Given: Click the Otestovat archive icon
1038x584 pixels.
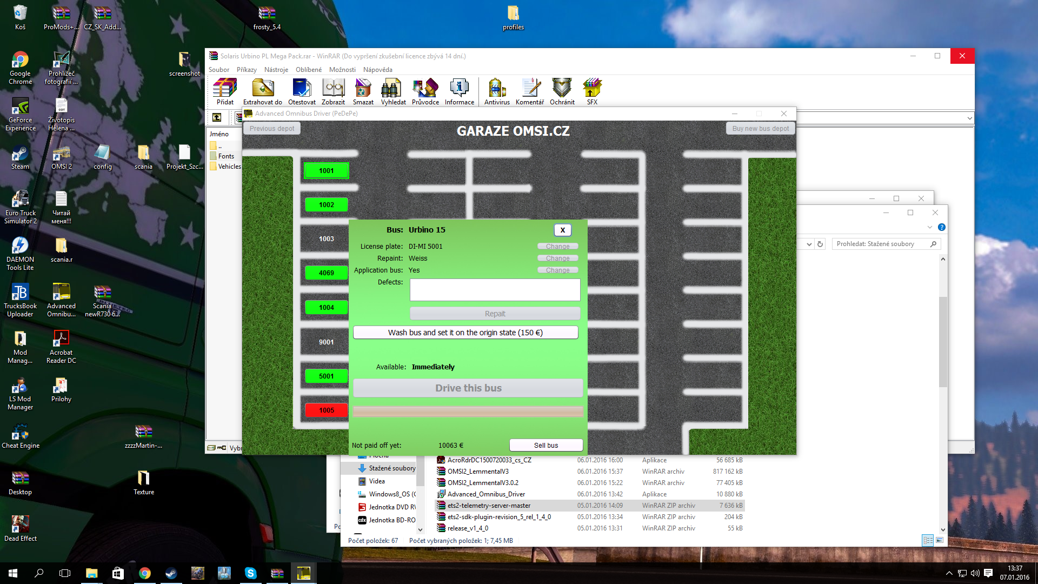Looking at the screenshot, I should (302, 91).
